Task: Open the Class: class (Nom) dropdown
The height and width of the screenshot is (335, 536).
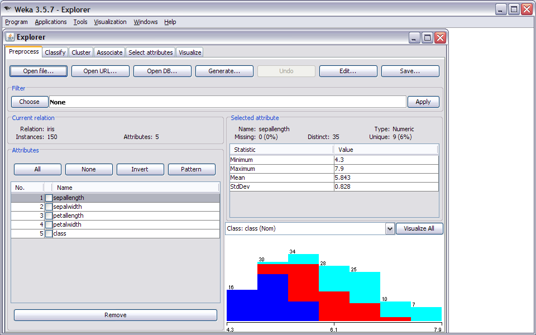Action: pyautogui.click(x=390, y=229)
